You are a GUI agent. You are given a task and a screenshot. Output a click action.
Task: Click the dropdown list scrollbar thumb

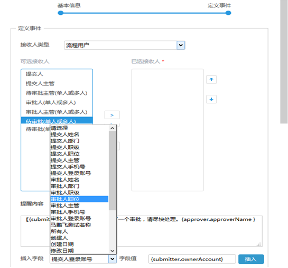point(112,171)
